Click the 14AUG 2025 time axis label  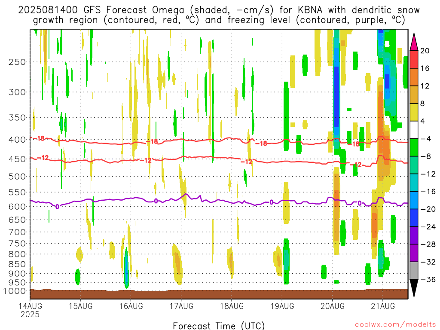coord(30,310)
